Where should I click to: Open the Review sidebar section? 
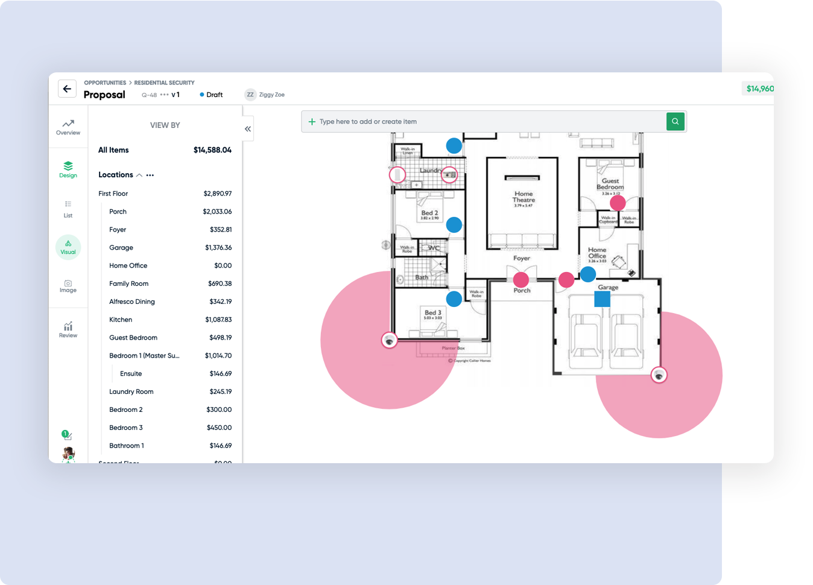click(68, 329)
